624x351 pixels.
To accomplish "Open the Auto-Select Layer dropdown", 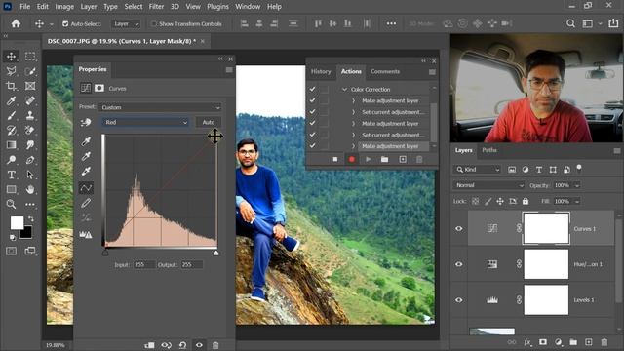I will tap(126, 23).
